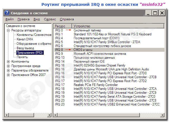
Task: Expand the Приложения Office 2007 node
Action: tap(8, 75)
